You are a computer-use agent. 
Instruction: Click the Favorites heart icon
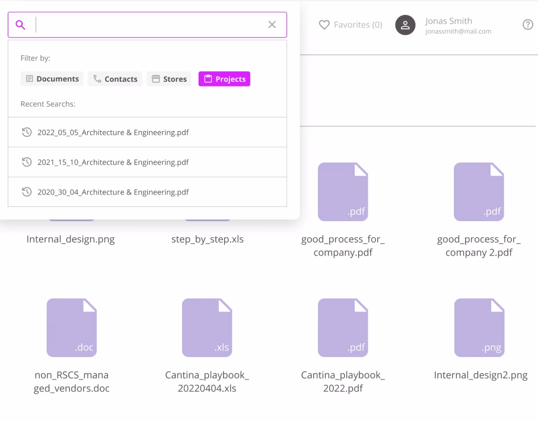324,25
